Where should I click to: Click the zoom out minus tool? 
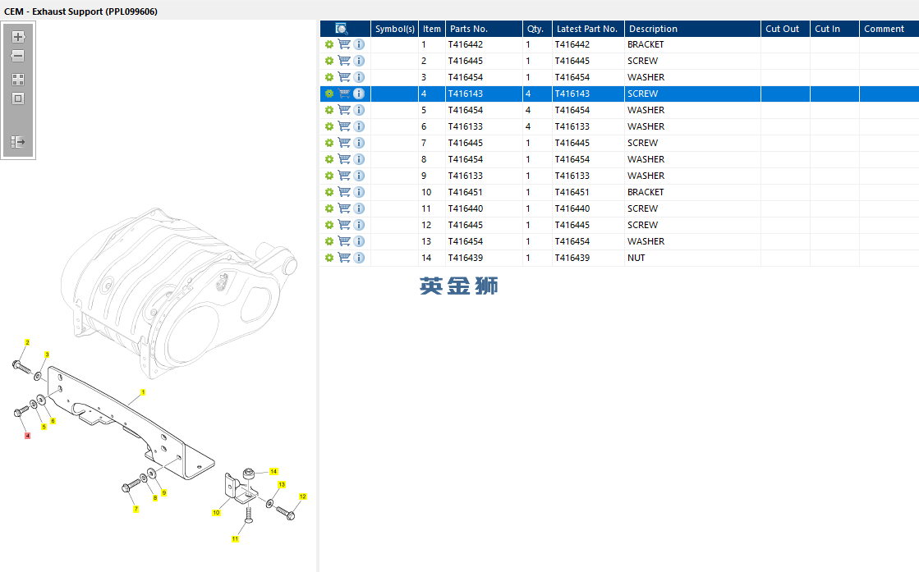[x=18, y=56]
